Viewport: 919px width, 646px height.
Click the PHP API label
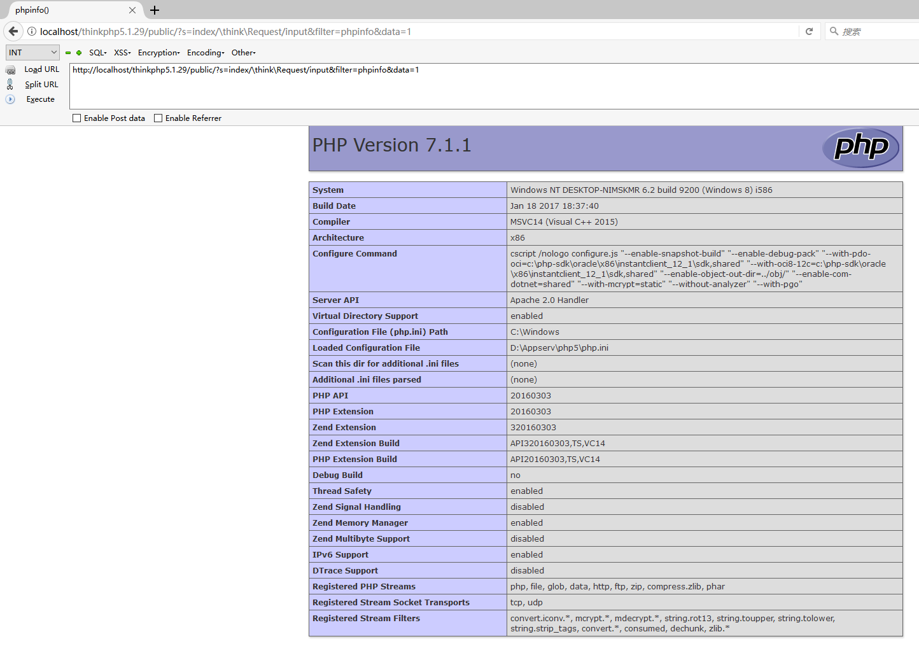pyautogui.click(x=330, y=395)
